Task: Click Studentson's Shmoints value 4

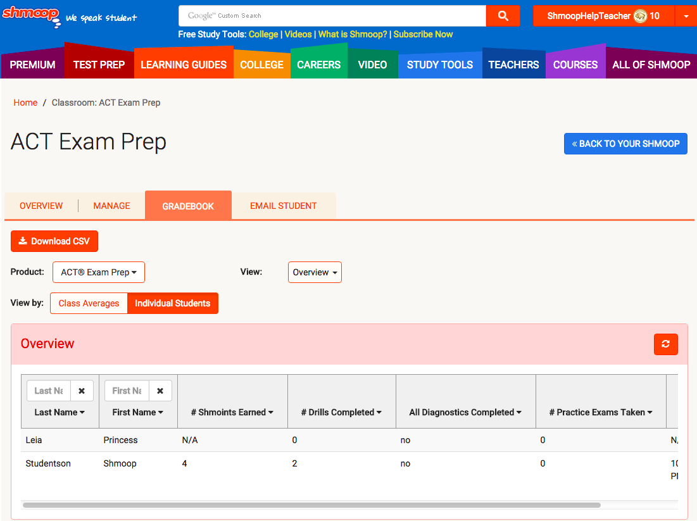Action: click(184, 463)
